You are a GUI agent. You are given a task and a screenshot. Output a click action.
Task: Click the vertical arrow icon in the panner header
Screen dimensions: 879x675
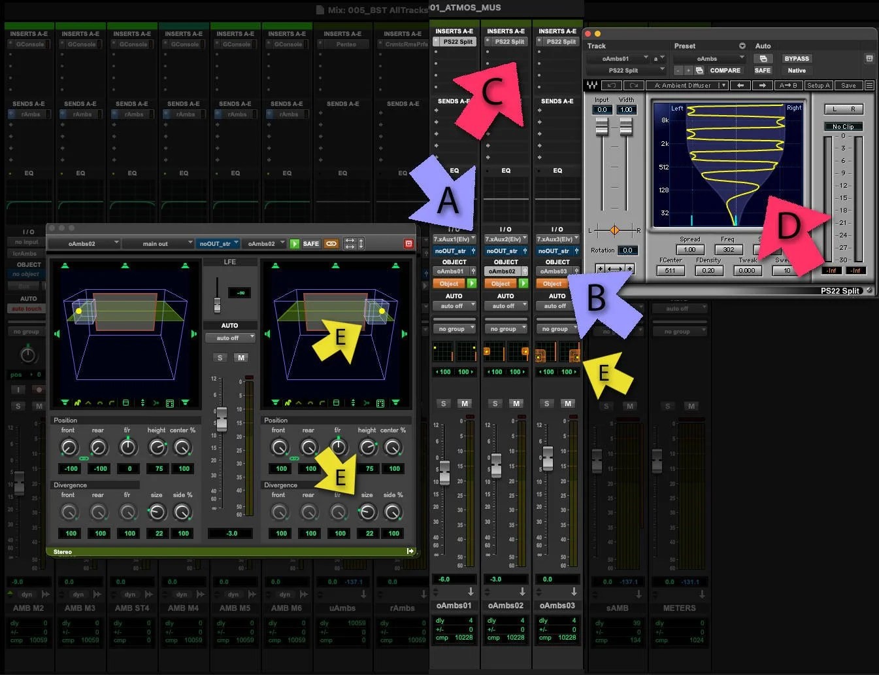pyautogui.click(x=361, y=243)
